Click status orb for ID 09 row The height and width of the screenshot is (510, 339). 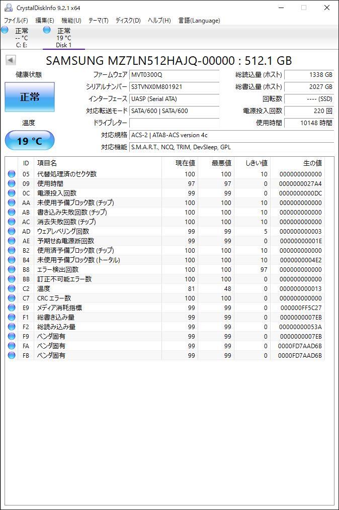12,183
